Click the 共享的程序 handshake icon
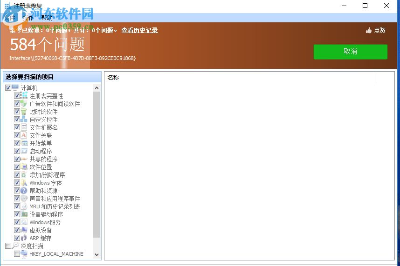400x266 pixels. tap(24, 159)
